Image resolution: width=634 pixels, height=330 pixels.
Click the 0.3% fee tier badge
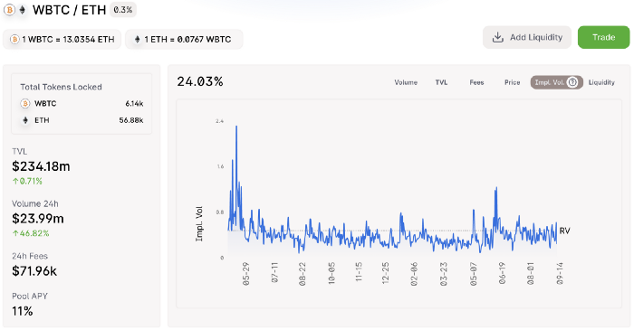[x=123, y=10]
